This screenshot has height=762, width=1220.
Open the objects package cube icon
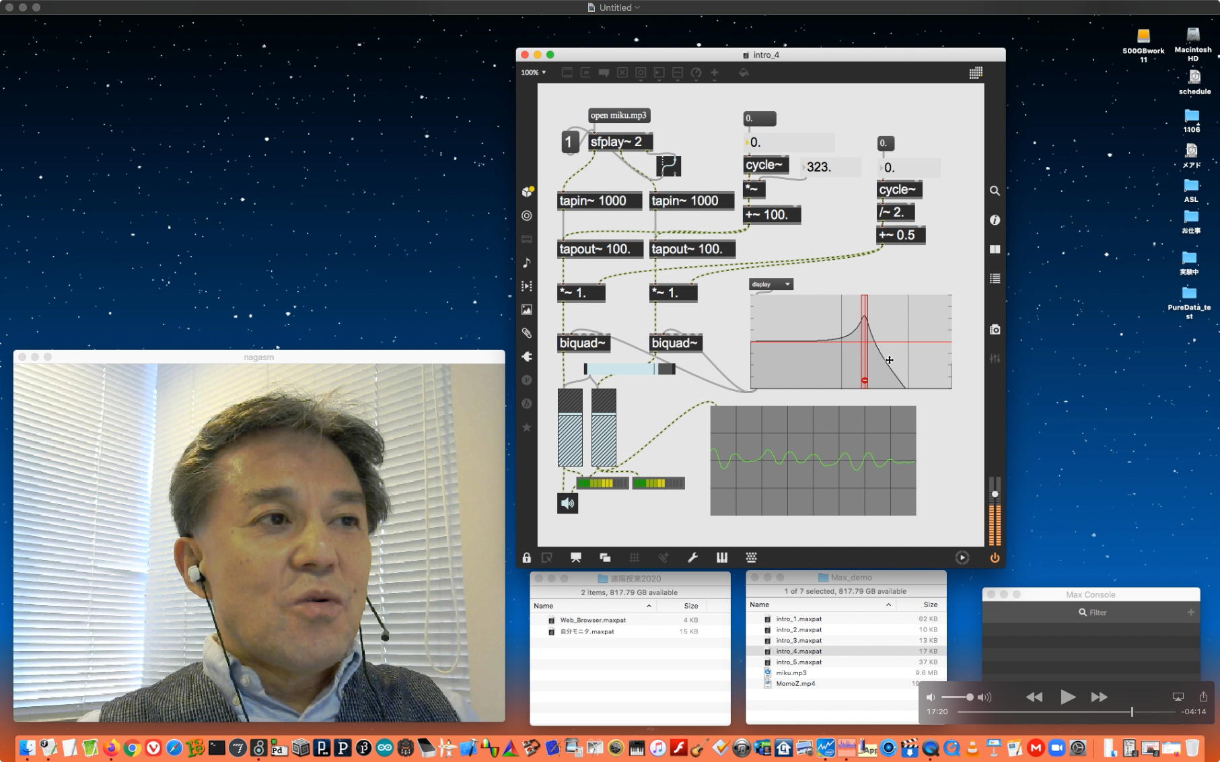tap(527, 192)
